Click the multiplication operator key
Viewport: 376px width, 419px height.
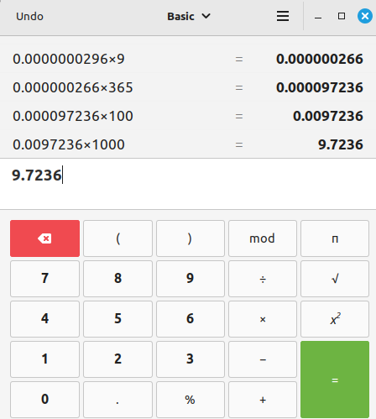[263, 319]
